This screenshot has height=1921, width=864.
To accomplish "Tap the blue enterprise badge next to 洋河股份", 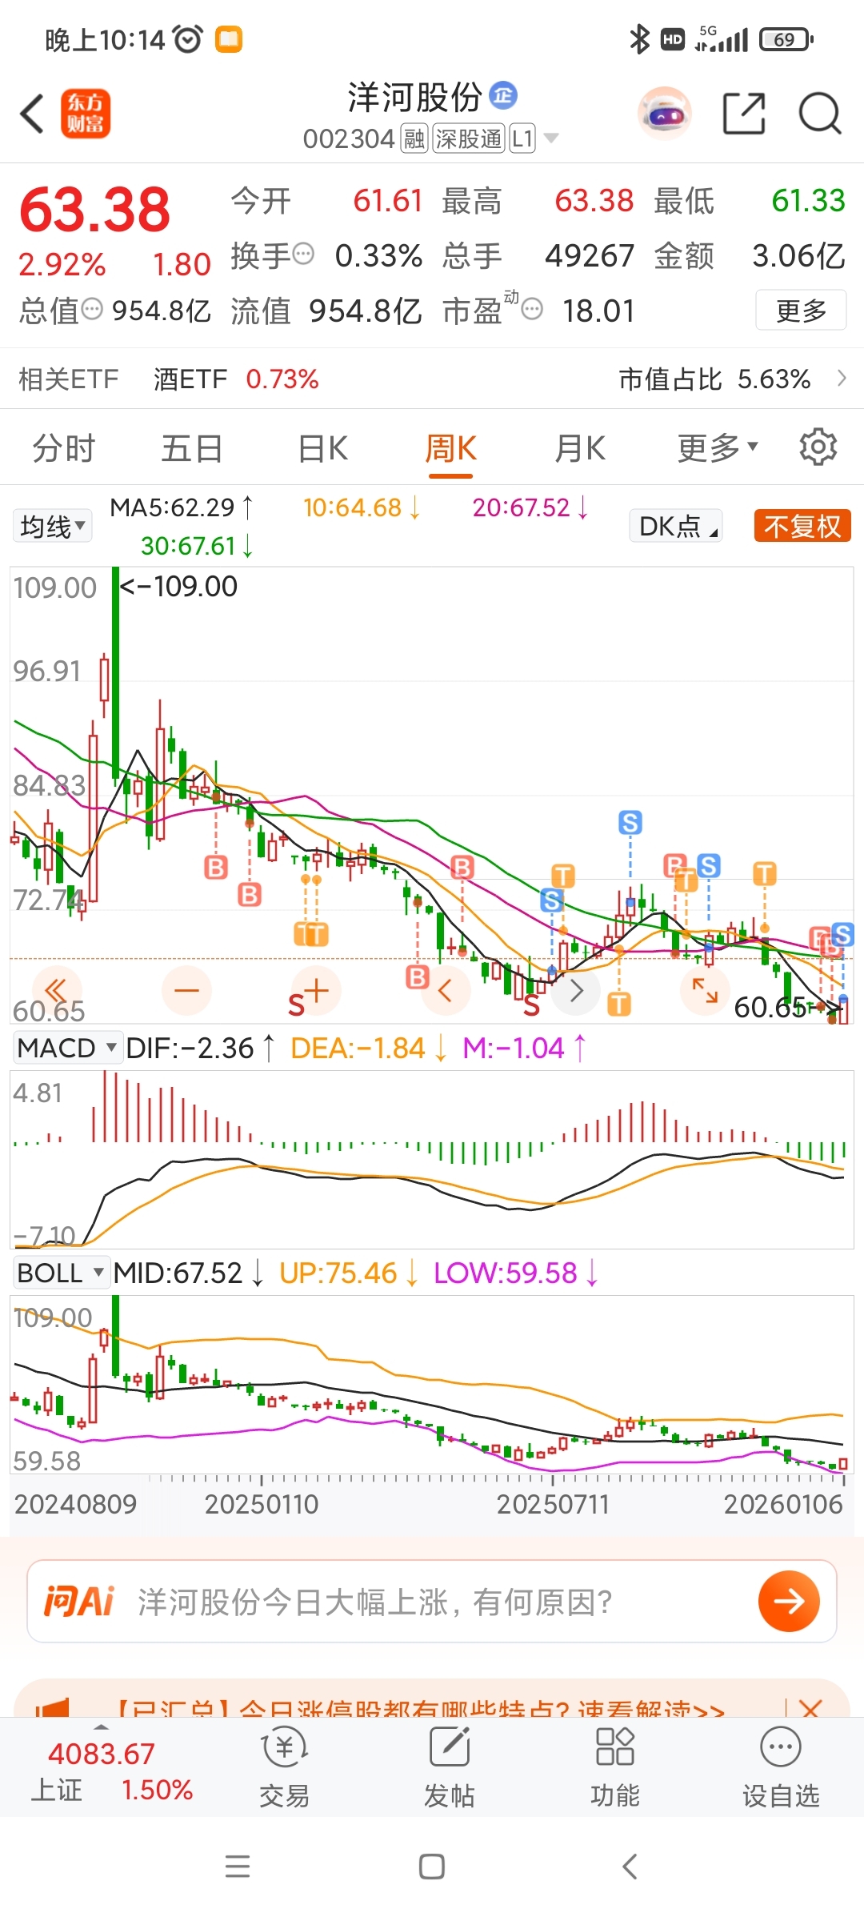I will [503, 95].
